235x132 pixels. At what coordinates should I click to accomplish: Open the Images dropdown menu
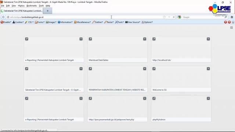coord(51,22)
